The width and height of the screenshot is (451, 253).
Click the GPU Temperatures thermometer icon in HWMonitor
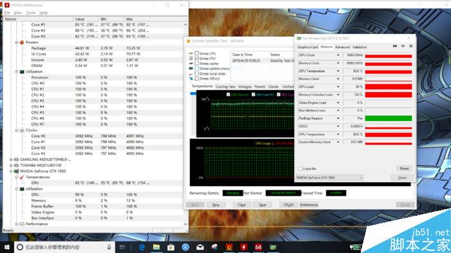(22, 177)
